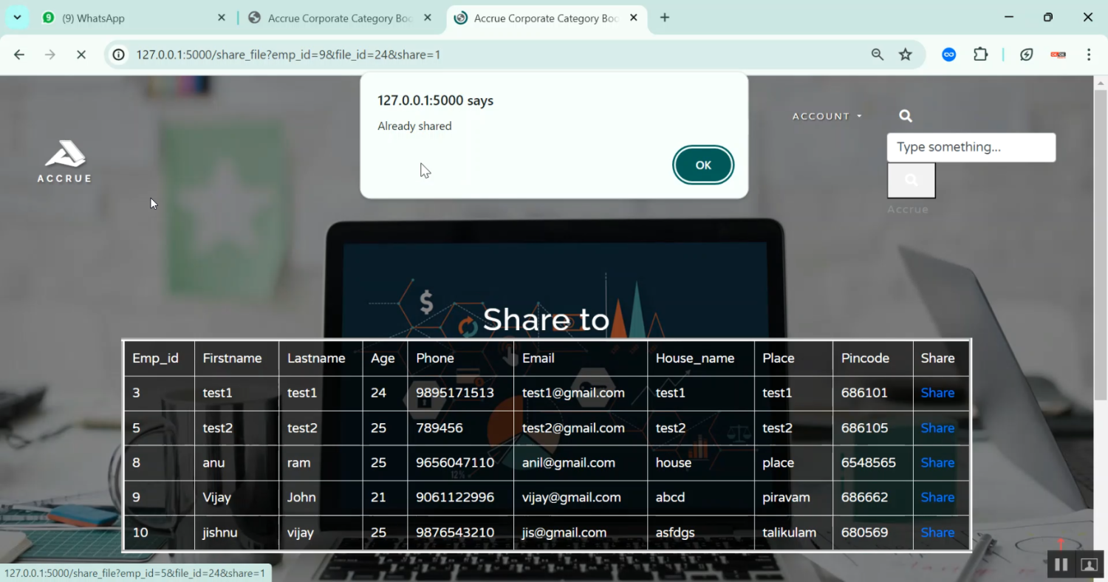Open the zoom magnifier in address bar
This screenshot has height=582, width=1108.
point(878,55)
